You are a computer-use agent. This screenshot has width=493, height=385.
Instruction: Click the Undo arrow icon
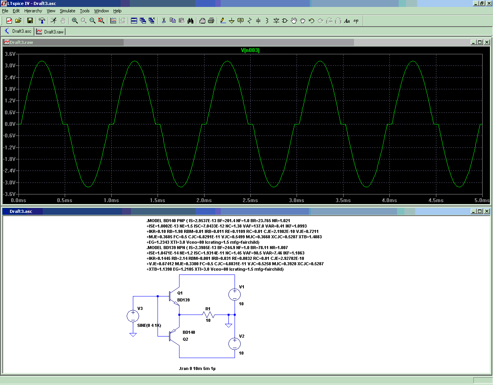[x=312, y=21]
